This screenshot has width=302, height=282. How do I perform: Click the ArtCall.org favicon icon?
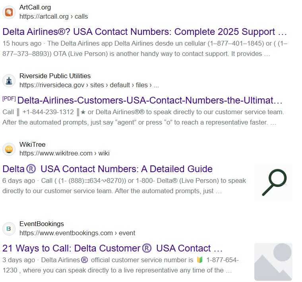point(9,12)
